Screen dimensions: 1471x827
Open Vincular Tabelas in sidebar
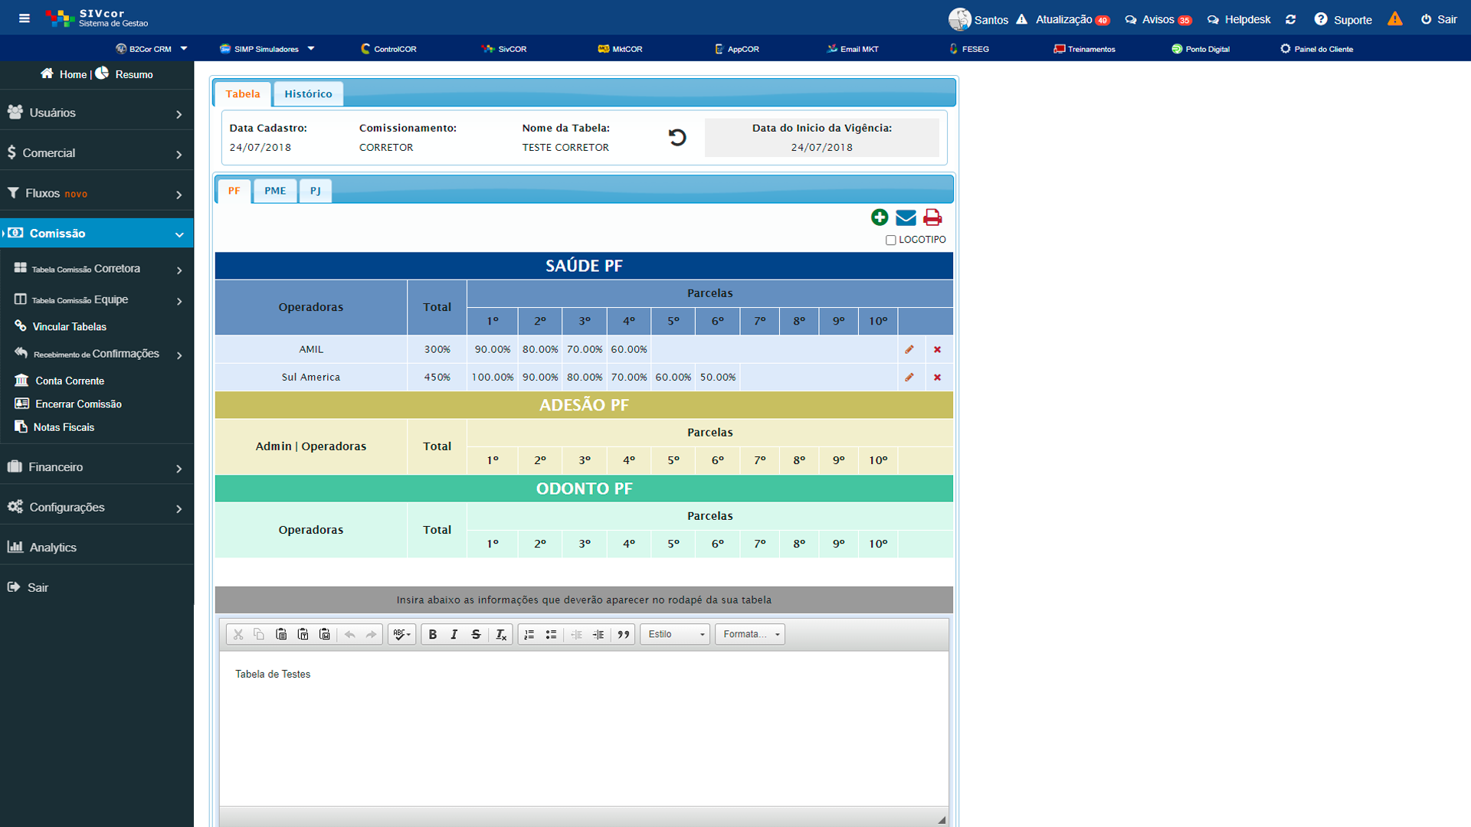(x=70, y=327)
